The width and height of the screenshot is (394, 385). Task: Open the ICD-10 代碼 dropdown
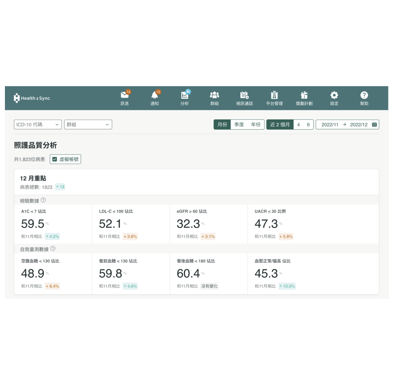37,124
